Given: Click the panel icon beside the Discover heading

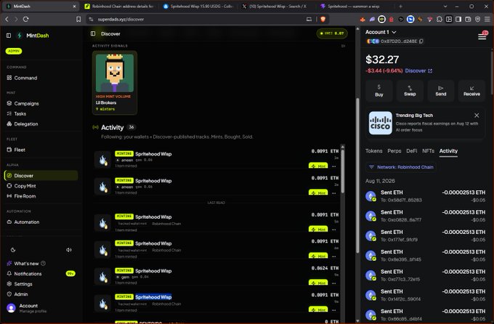Looking at the screenshot, I should pos(93,33).
